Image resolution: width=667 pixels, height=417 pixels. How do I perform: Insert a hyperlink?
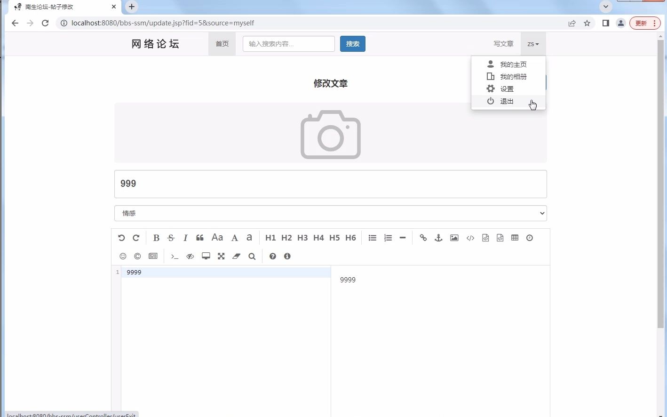tap(423, 238)
